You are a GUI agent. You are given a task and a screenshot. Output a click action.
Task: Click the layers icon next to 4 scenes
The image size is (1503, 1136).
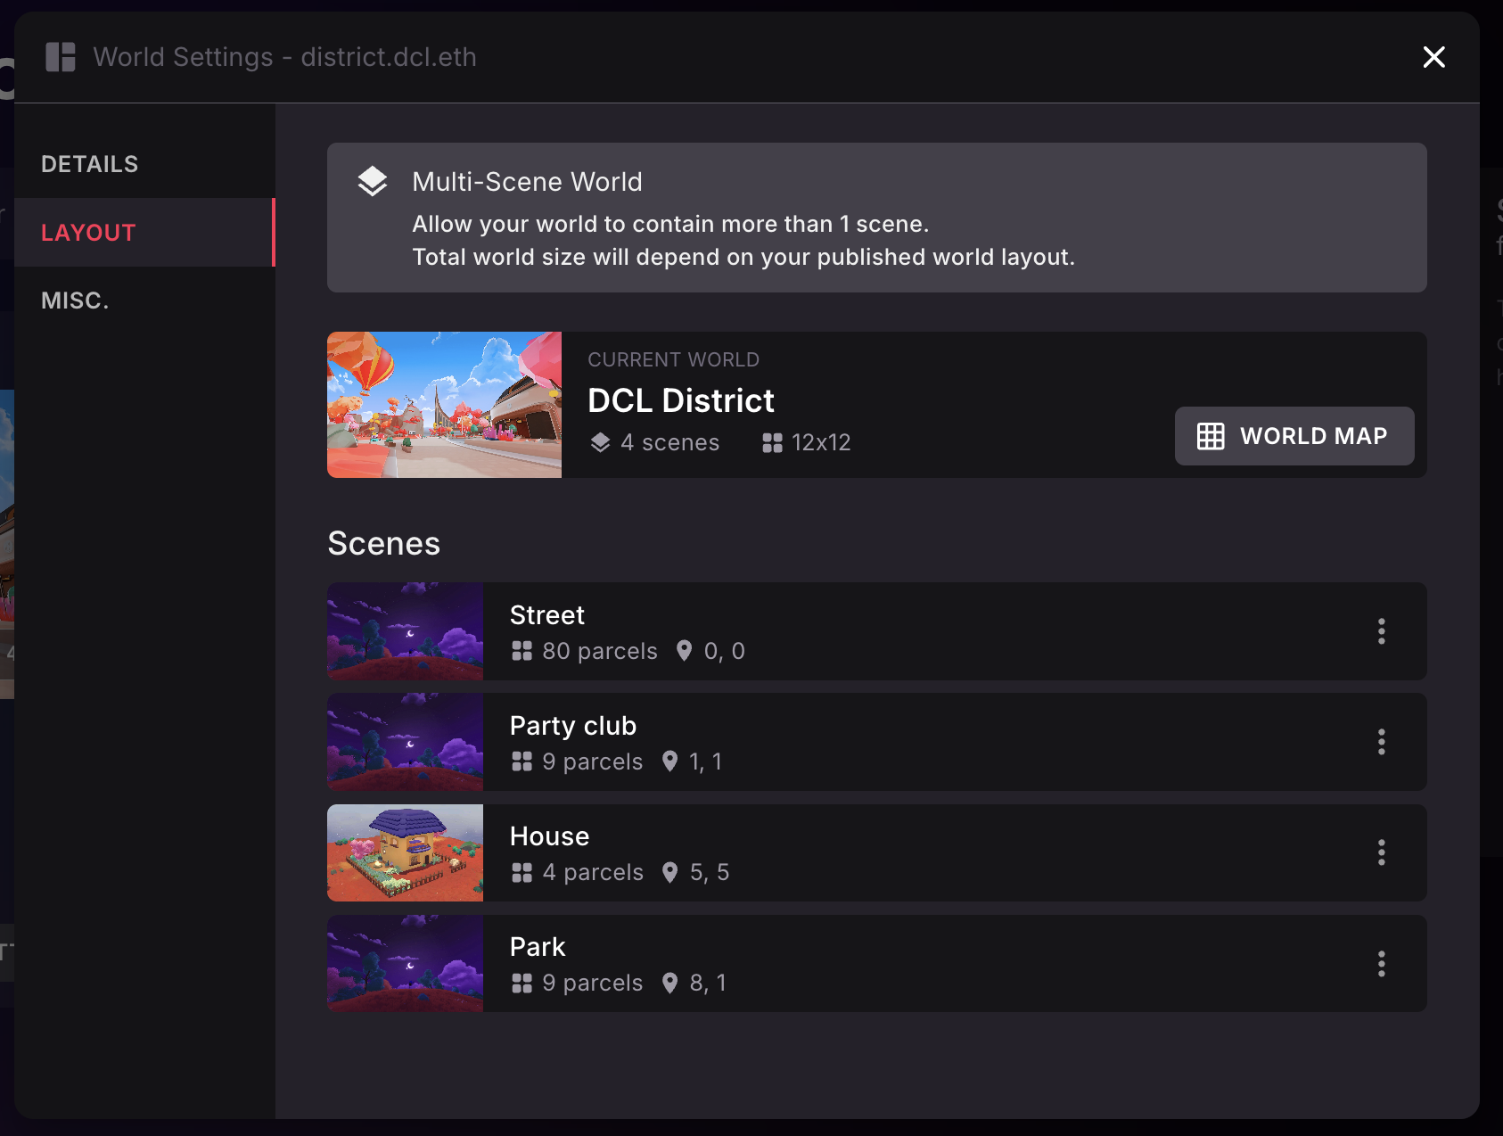pos(600,442)
